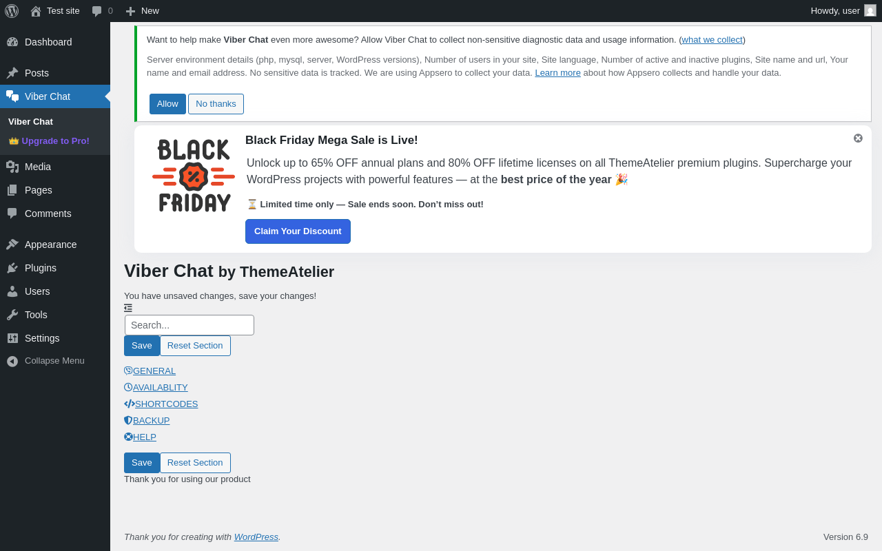
Task: Collapse the admin sidebar menu
Action: [x=55, y=361]
